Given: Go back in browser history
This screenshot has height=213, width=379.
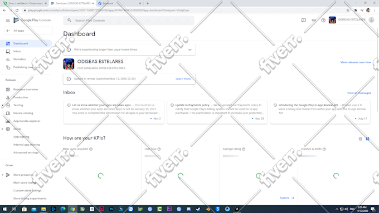Looking at the screenshot, I should click(x=4, y=11).
